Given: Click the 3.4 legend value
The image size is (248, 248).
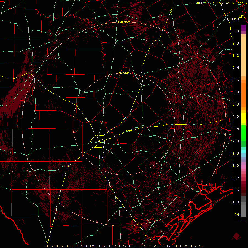Looking at the screenshot, I should (x=236, y=129).
